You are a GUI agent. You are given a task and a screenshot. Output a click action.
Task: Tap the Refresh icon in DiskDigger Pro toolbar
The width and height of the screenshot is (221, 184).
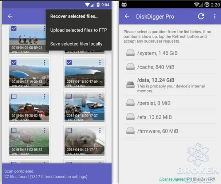point(201,16)
